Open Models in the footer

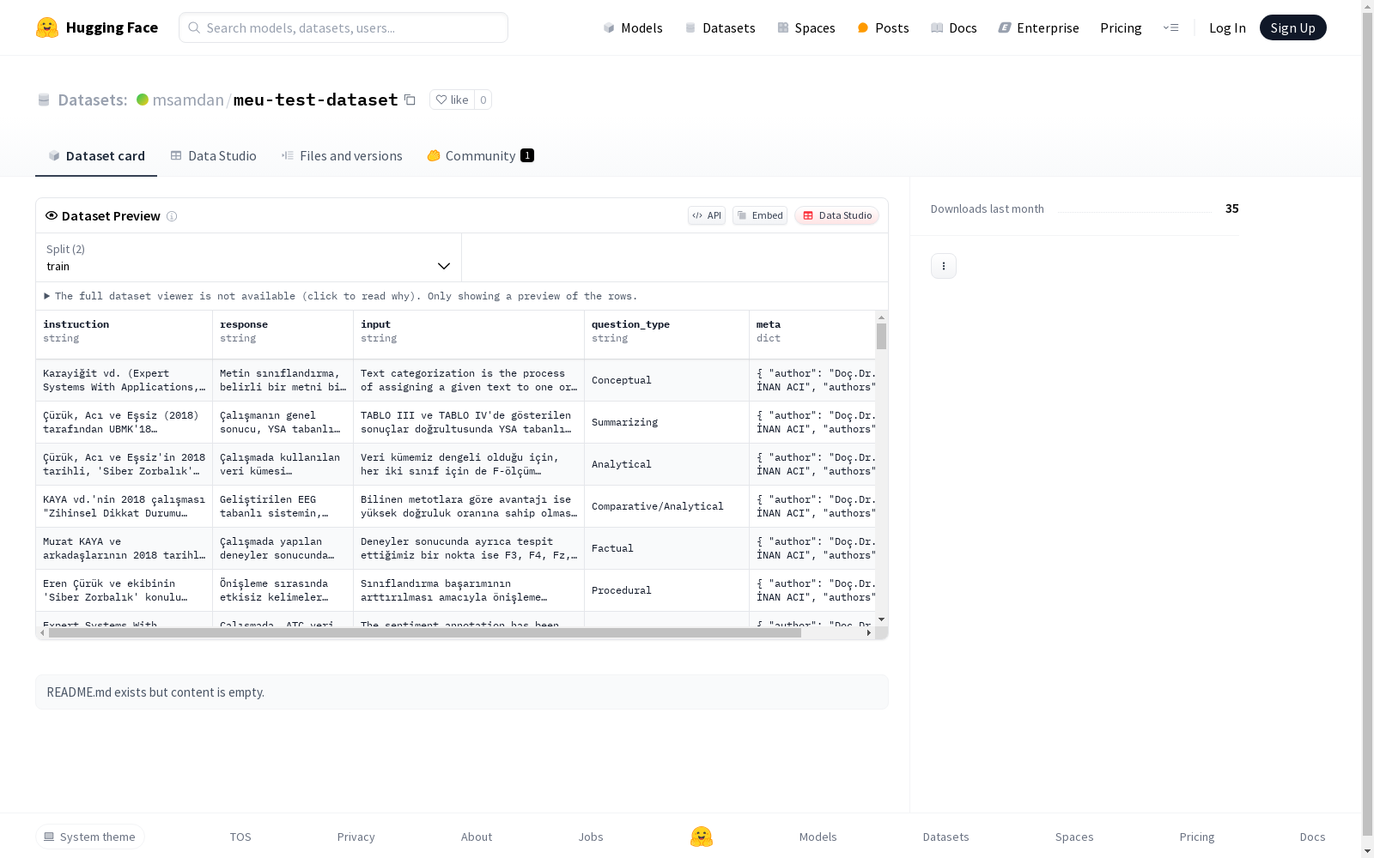(818, 837)
